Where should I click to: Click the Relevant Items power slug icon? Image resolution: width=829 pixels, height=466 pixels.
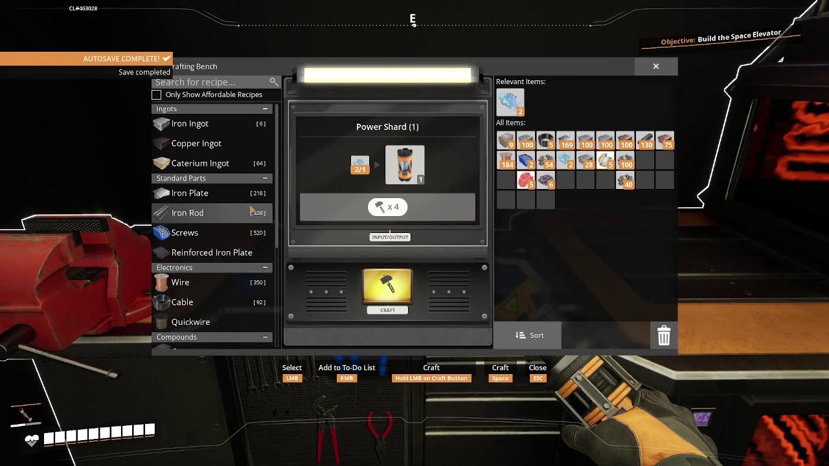tap(510, 102)
